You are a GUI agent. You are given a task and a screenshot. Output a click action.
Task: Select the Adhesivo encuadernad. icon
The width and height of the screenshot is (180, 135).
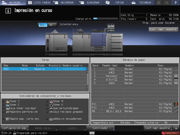[x=51, y=119]
